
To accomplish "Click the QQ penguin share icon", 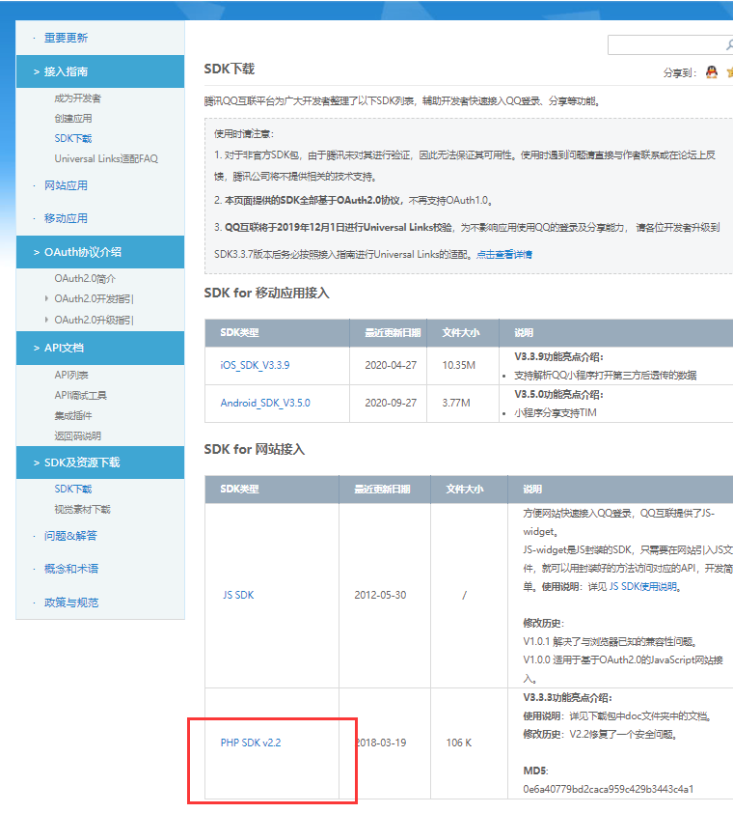I will [x=712, y=72].
